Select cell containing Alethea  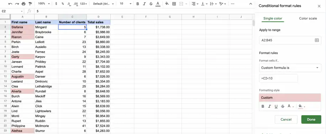22,131
